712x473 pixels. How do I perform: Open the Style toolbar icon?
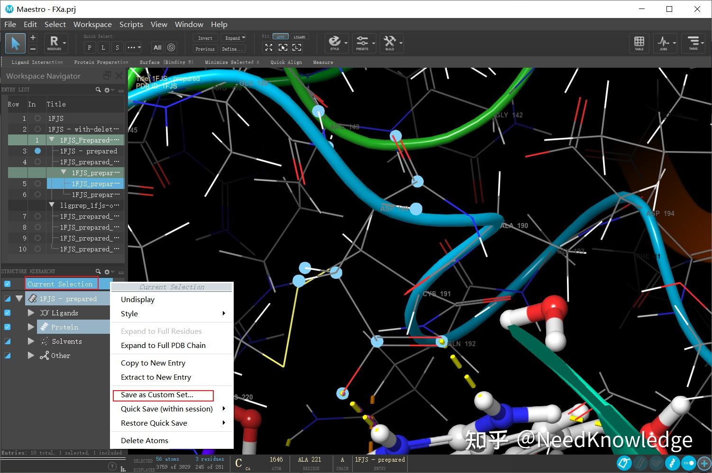click(x=335, y=43)
